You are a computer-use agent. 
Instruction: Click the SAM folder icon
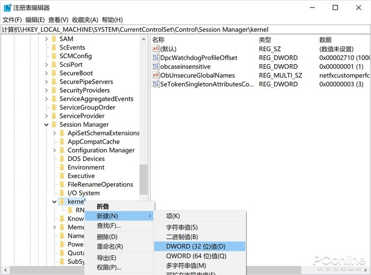[x=54, y=39]
